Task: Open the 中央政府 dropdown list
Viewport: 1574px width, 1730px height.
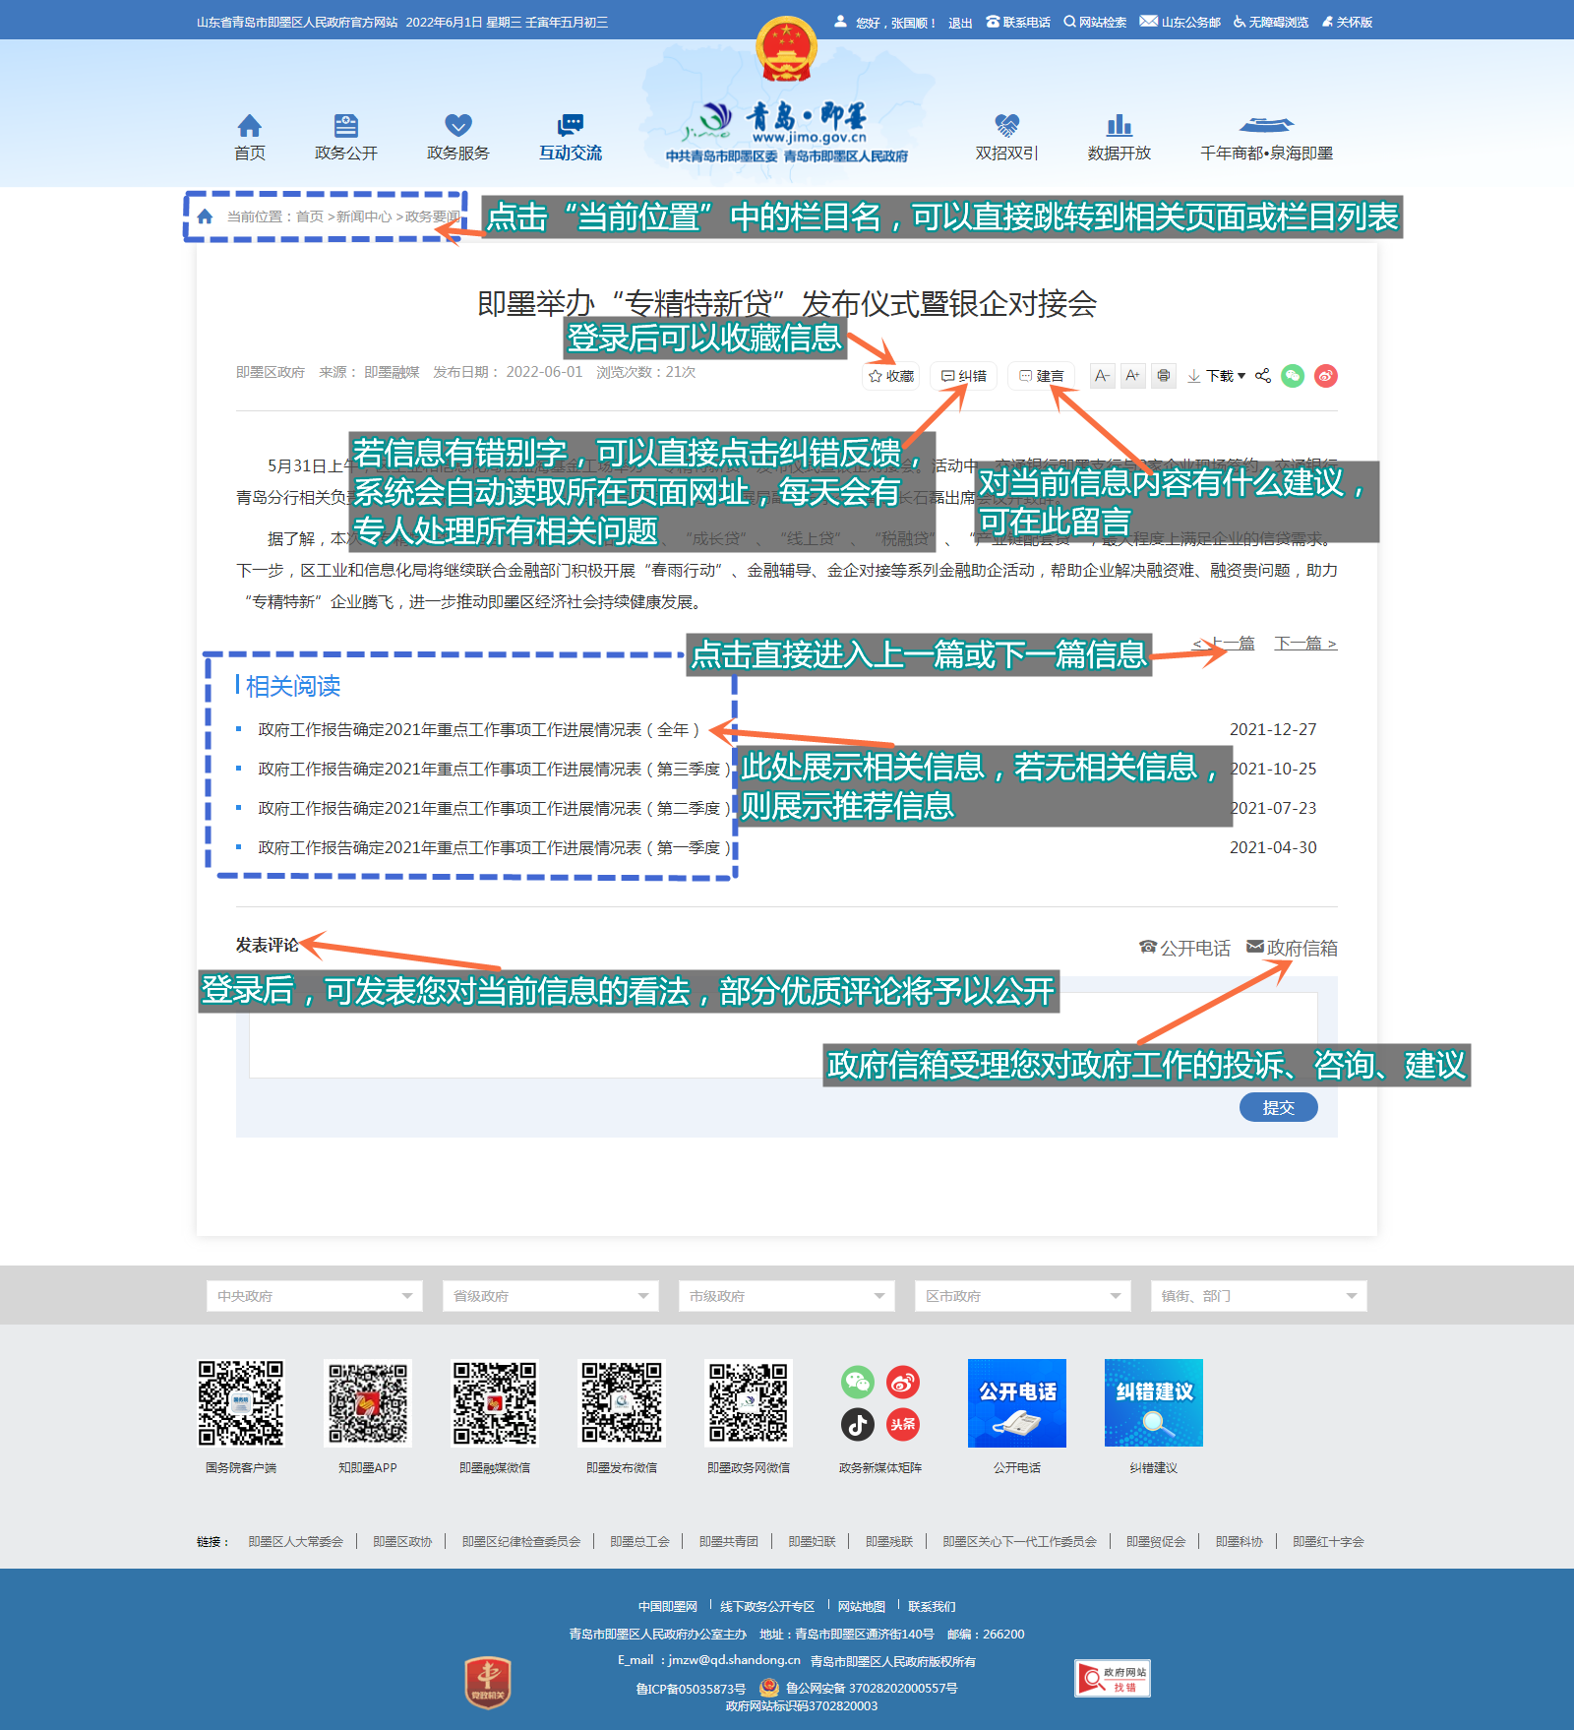Action: [314, 1296]
